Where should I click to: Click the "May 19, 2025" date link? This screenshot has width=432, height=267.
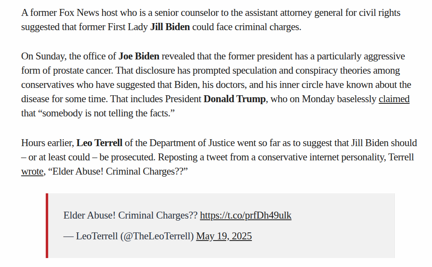(224, 236)
